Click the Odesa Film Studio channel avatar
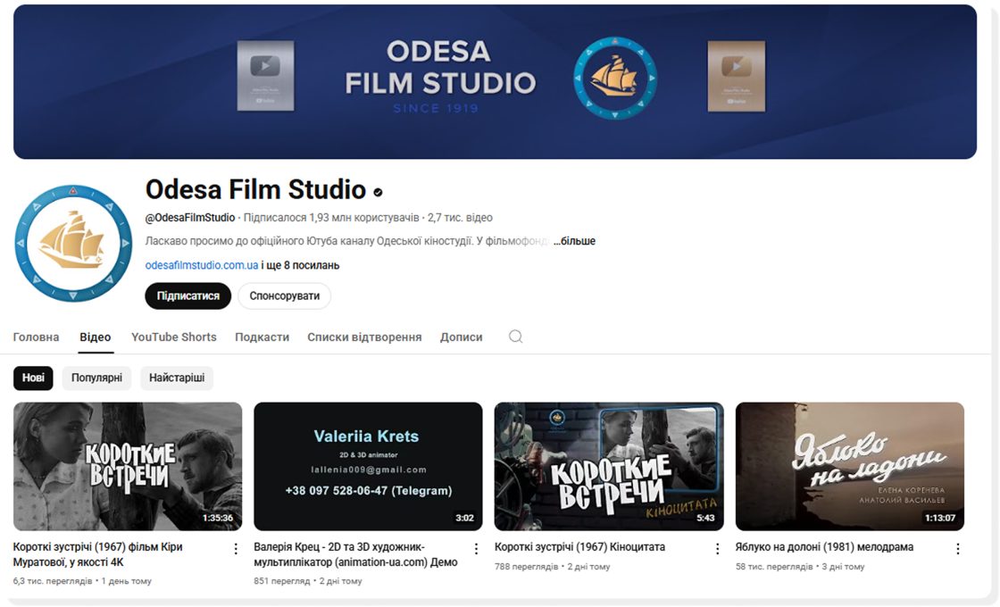The width and height of the screenshot is (1000, 607). point(72,243)
